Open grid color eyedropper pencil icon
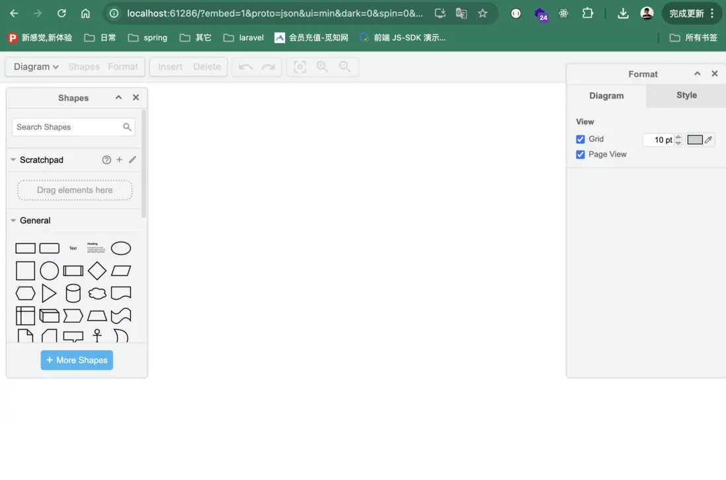726x480 pixels. [708, 139]
